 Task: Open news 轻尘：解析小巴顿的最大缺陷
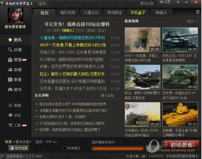pyautogui.click(x=72, y=74)
